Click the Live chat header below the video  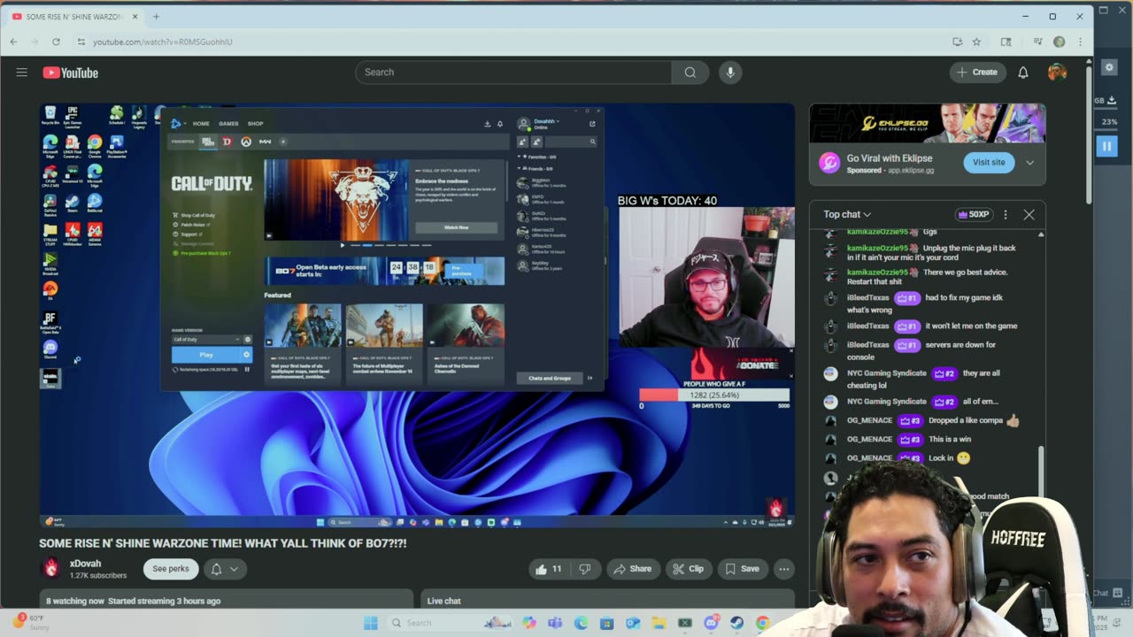[444, 601]
